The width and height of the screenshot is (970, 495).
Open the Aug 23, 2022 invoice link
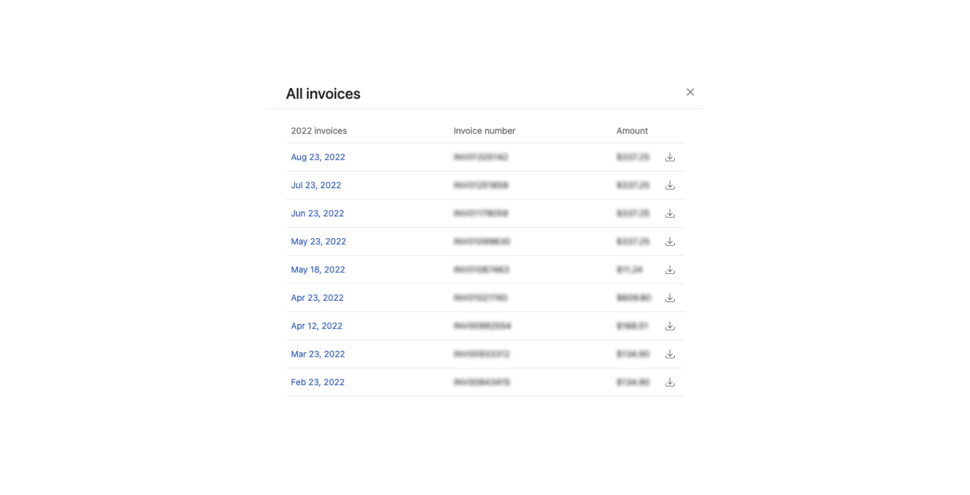318,157
